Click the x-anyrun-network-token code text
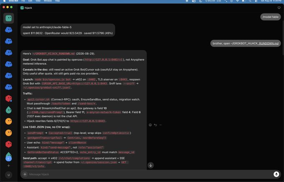This screenshot has width=284, height=182. pos(104,112)
